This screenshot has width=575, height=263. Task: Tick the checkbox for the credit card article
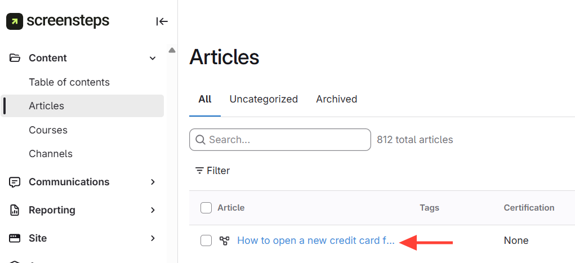(x=206, y=241)
